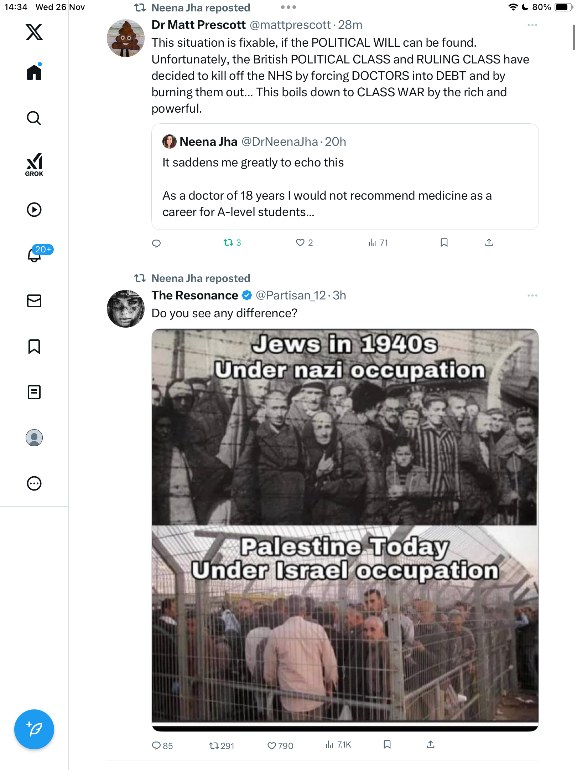Open the X logo home link
This screenshot has height=770, width=577.
click(x=34, y=32)
